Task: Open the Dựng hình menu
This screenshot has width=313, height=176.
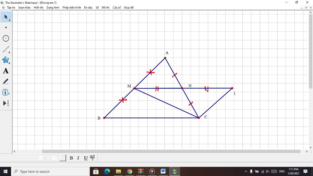Action: tap(53, 8)
